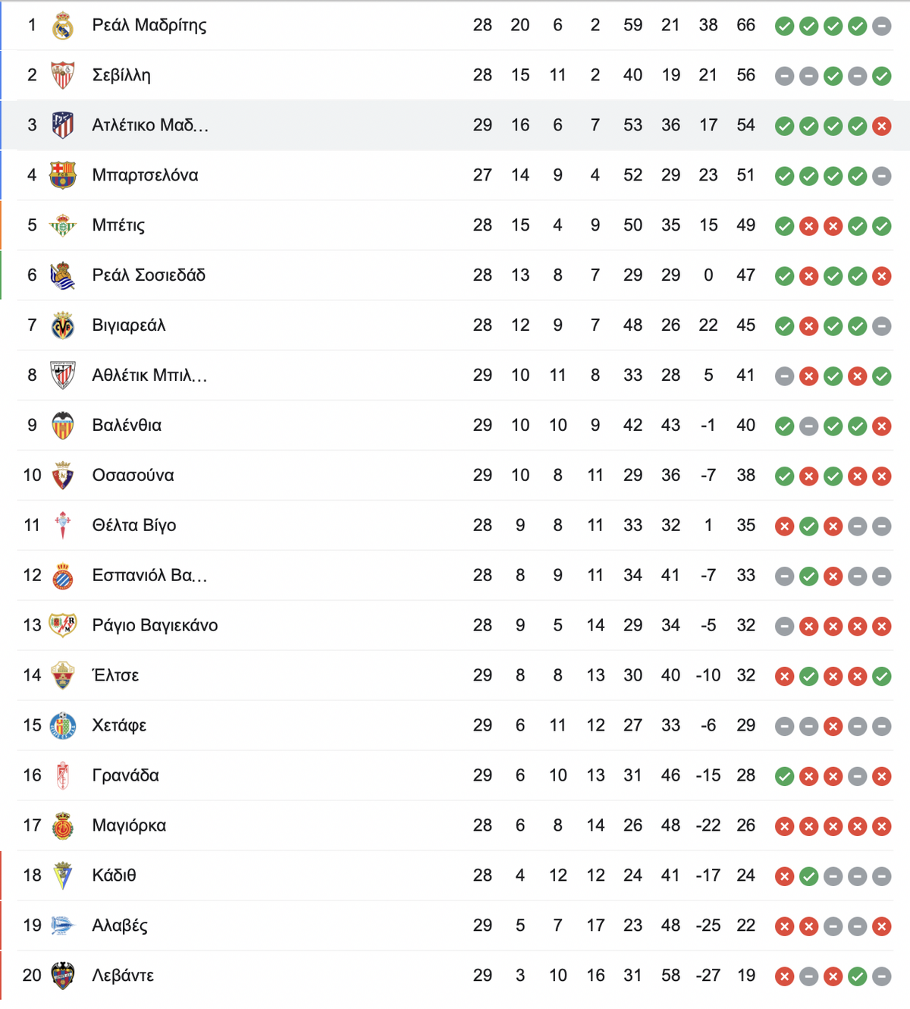910x1009 pixels.
Task: Click the Sevilla club crest
Action: point(63,75)
